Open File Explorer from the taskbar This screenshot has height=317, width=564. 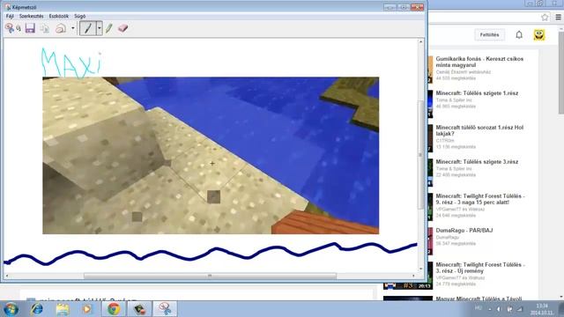63,309
